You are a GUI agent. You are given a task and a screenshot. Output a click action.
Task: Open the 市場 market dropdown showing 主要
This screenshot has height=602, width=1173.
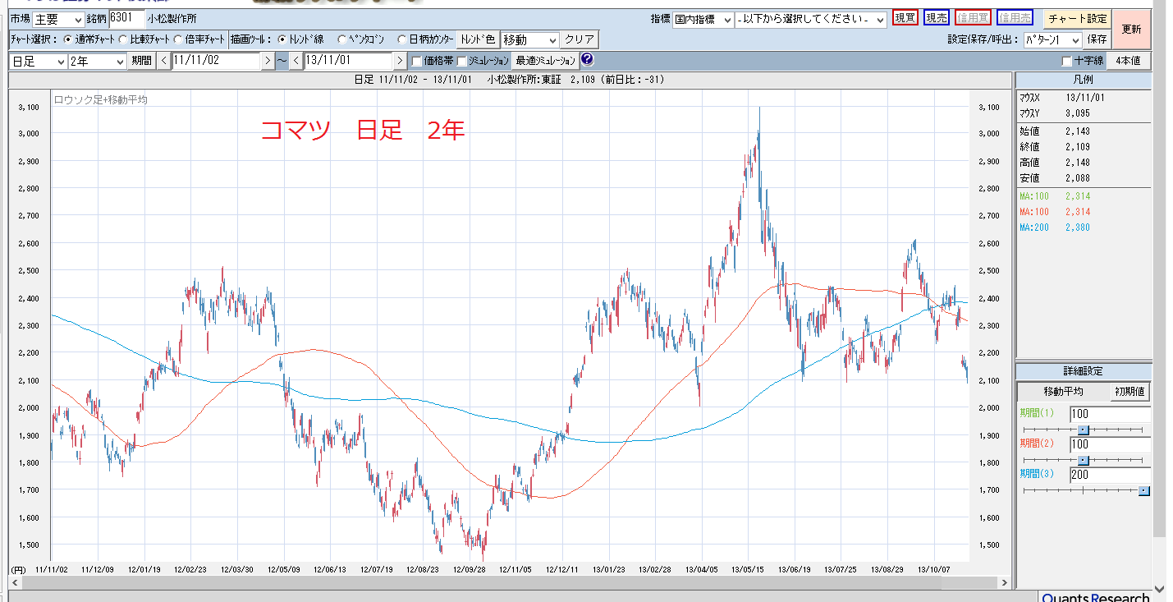click(58, 19)
